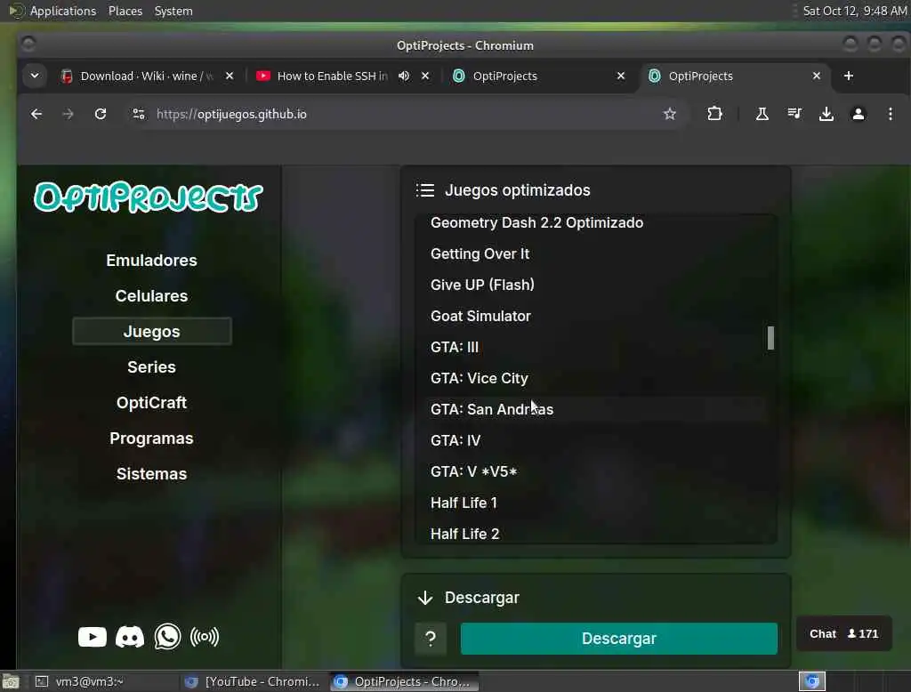The image size is (911, 692).
Task: Click the Chromium icon in workspace switcher
Action: click(812, 681)
